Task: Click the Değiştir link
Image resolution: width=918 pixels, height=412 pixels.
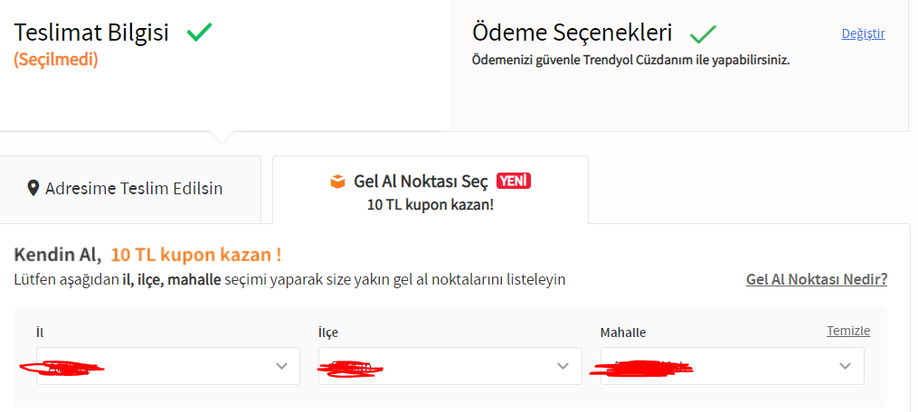Action: [863, 34]
